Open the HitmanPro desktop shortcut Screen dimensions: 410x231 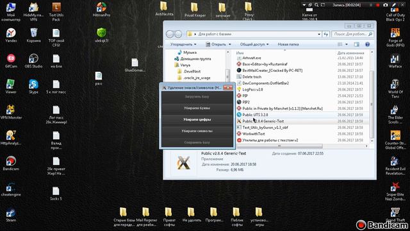pos(101,9)
